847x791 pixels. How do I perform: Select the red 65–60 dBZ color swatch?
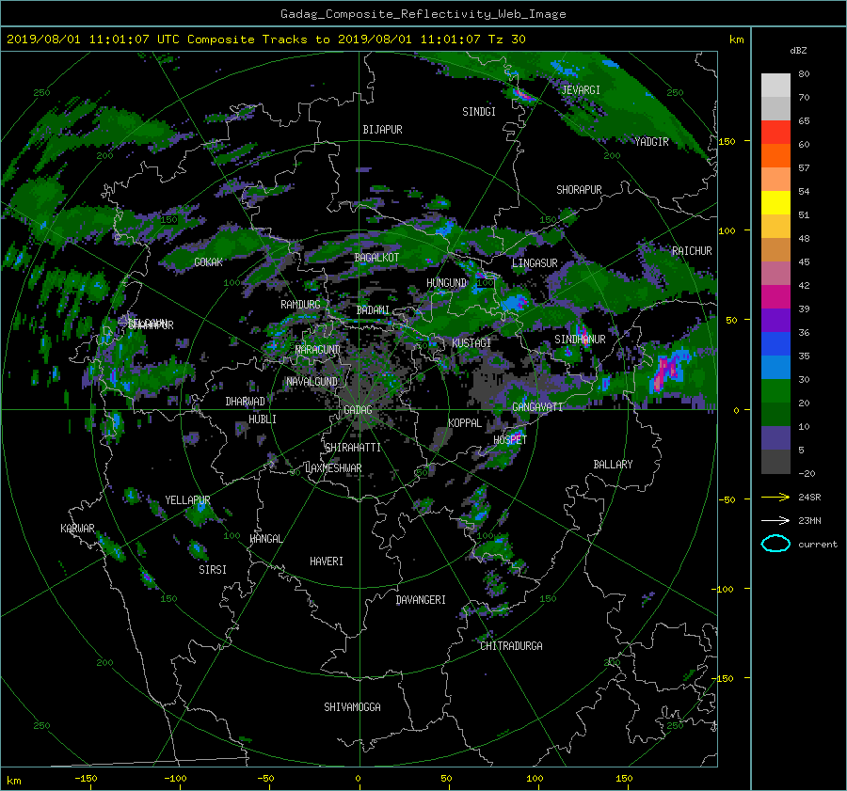tap(775, 133)
